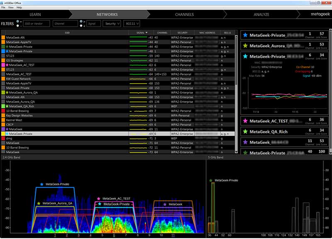The image size is (332, 239).
Task: Click the green star on the MetaGeek_QA_Rich card
Action: click(x=246, y=132)
